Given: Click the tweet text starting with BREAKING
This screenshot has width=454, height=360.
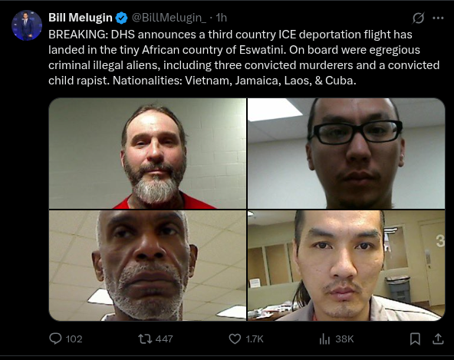Looking at the screenshot, I should pyautogui.click(x=244, y=58).
